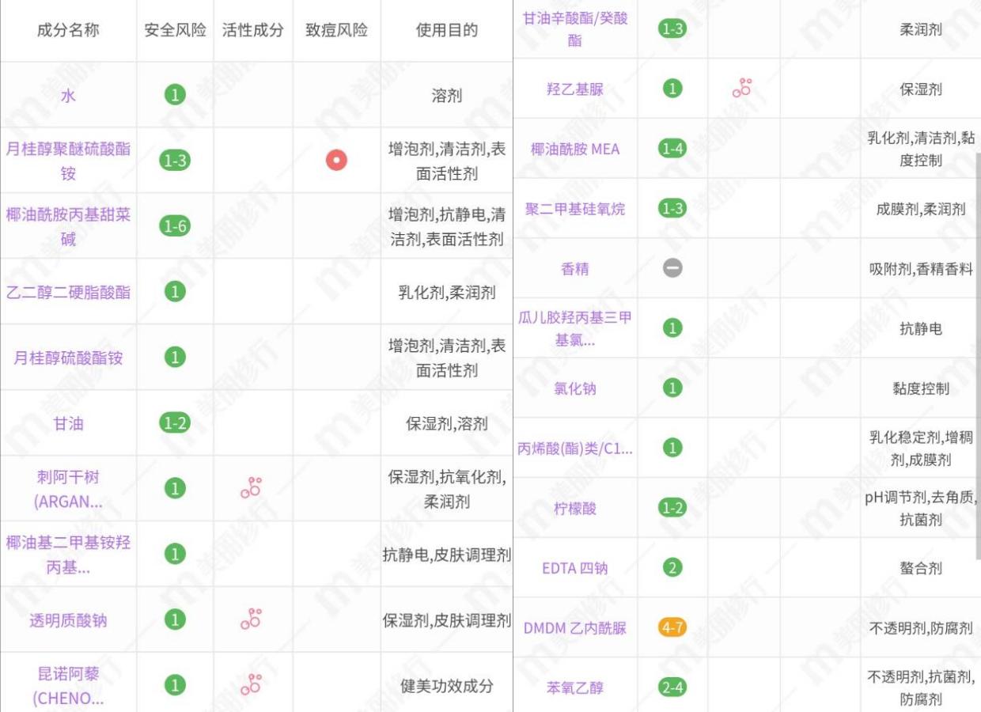Open the 甘油 ingredient page
Image resolution: width=981 pixels, height=712 pixels.
pos(70,424)
